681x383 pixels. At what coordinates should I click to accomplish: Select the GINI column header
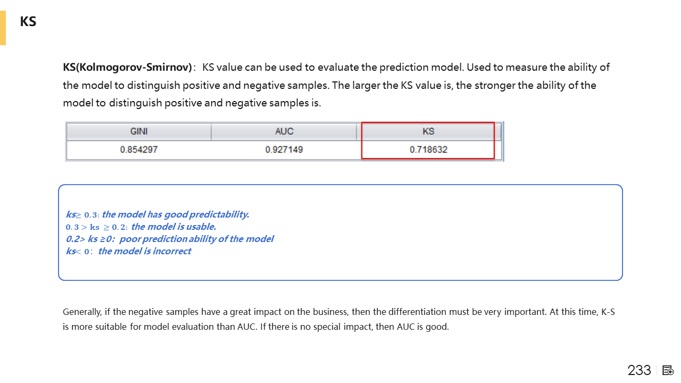coord(138,131)
